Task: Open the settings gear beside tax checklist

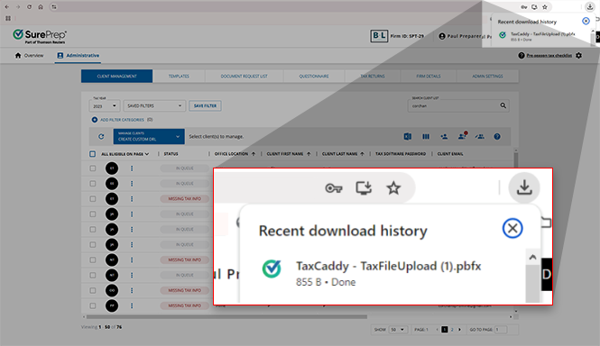Action: coord(578,56)
